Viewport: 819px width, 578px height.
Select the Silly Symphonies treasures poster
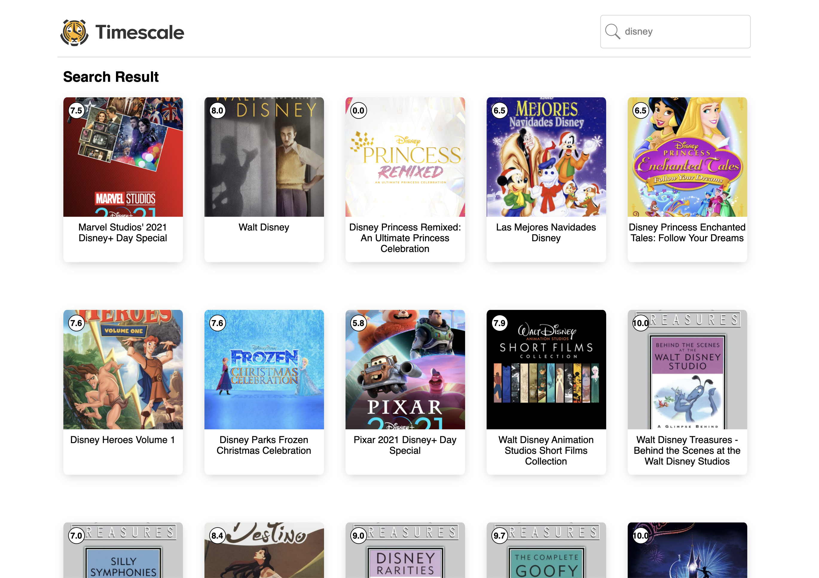click(x=123, y=552)
